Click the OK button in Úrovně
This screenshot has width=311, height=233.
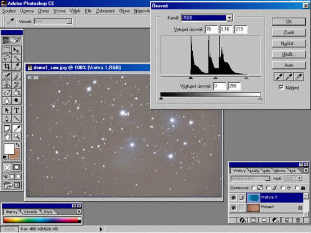coord(289,22)
